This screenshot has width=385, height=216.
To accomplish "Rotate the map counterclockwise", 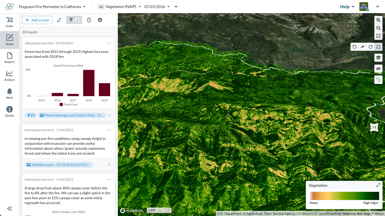I will coord(355,47).
